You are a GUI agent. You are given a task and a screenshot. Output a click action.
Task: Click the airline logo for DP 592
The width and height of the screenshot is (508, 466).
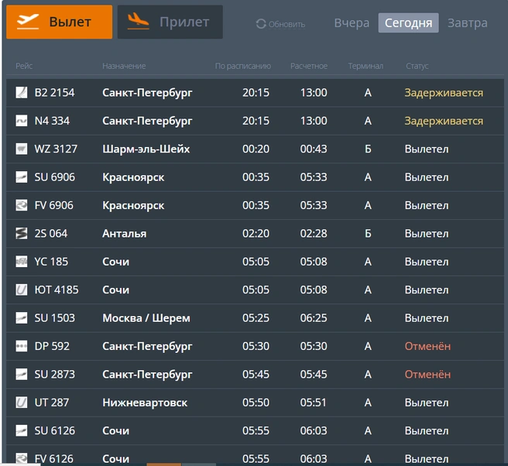pos(22,346)
